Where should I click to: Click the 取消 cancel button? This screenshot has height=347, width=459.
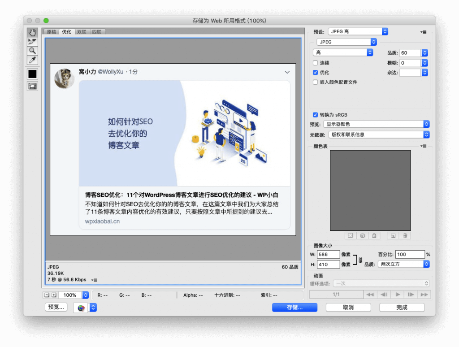tap(348, 307)
